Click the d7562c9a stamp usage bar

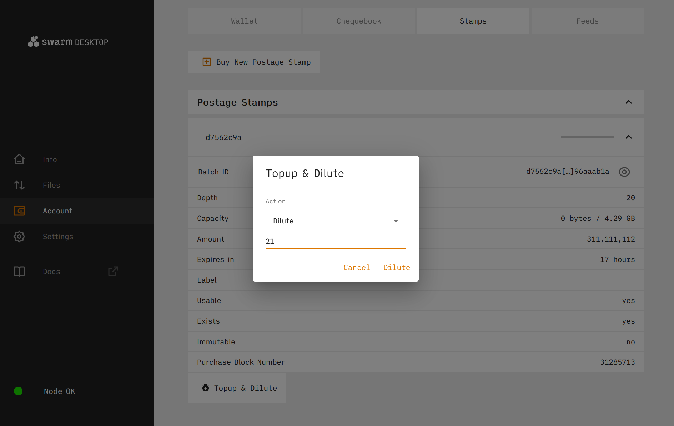pos(587,137)
